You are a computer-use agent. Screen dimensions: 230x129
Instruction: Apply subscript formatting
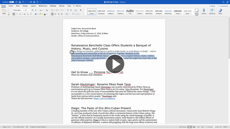click(28, 14)
